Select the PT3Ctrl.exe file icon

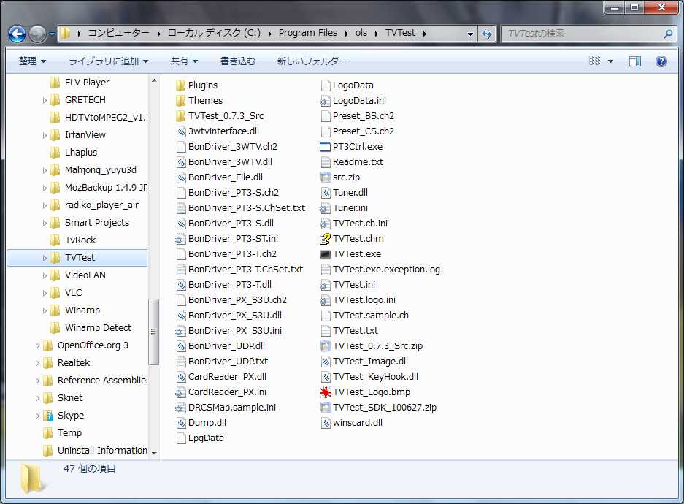326,147
